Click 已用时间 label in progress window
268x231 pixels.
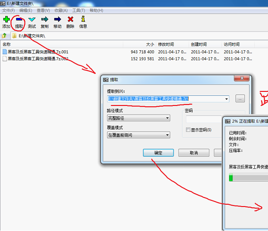(238, 133)
